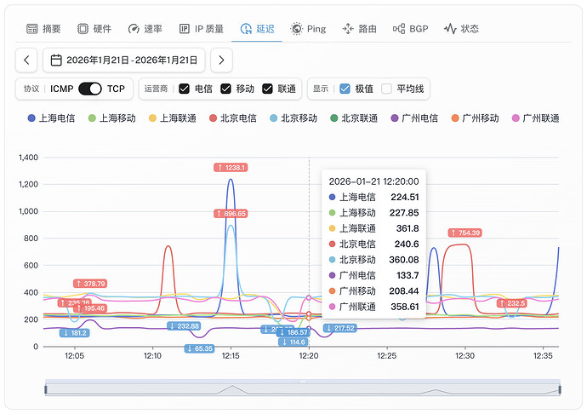Screen dimensions: 587x414
Task: Uncheck the 联通 carrier checkbox
Action: click(x=267, y=89)
